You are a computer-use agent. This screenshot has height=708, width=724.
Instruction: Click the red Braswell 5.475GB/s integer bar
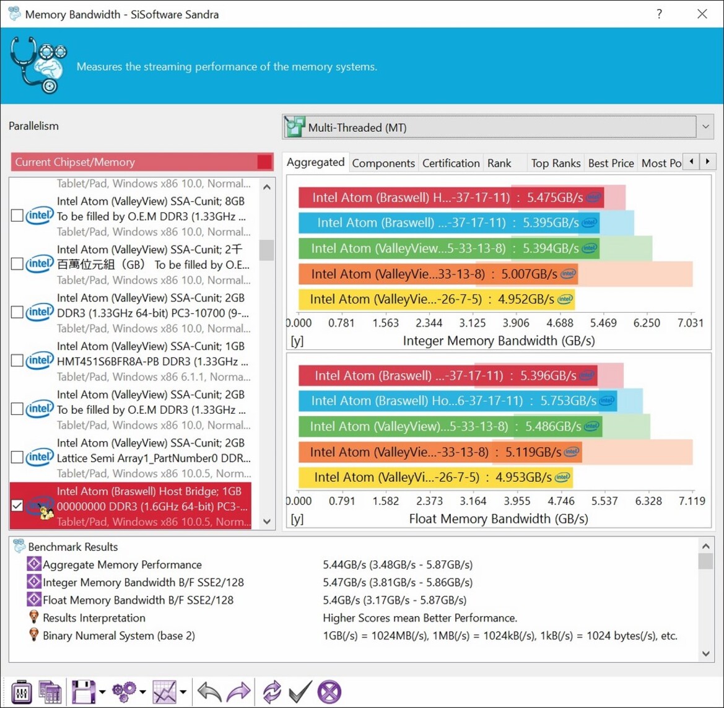(x=451, y=197)
